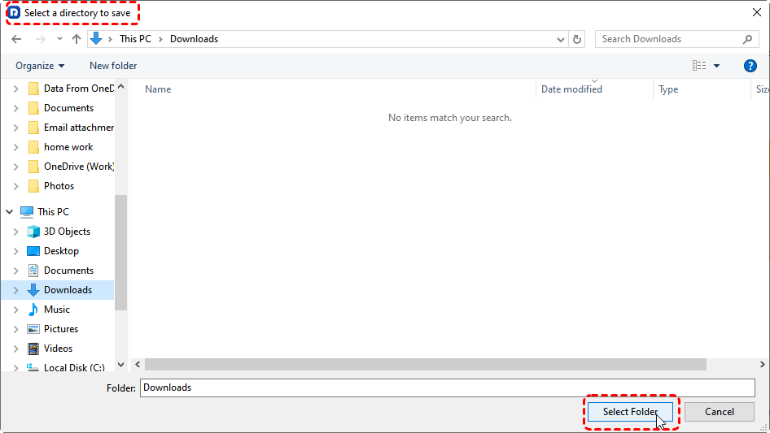Viewport: 770px width, 433px height.
Task: Click the search magnifier icon
Action: click(x=747, y=39)
